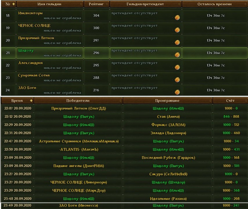Select rank number 18 cell
The width and height of the screenshot is (248, 209).
pyautogui.click(x=8, y=15)
